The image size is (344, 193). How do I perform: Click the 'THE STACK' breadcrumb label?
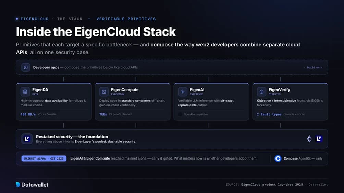(x=70, y=19)
